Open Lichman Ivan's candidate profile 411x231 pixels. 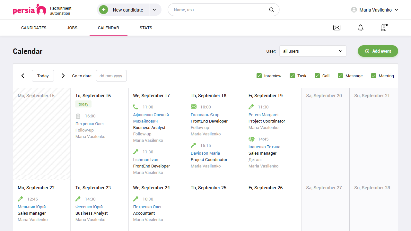click(145, 159)
